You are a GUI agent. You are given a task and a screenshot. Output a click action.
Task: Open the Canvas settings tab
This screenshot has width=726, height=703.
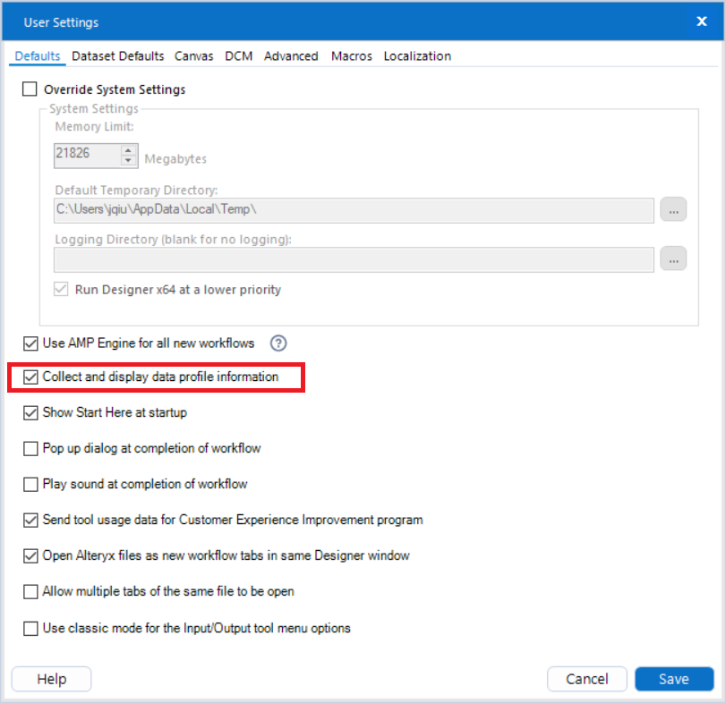tap(194, 55)
